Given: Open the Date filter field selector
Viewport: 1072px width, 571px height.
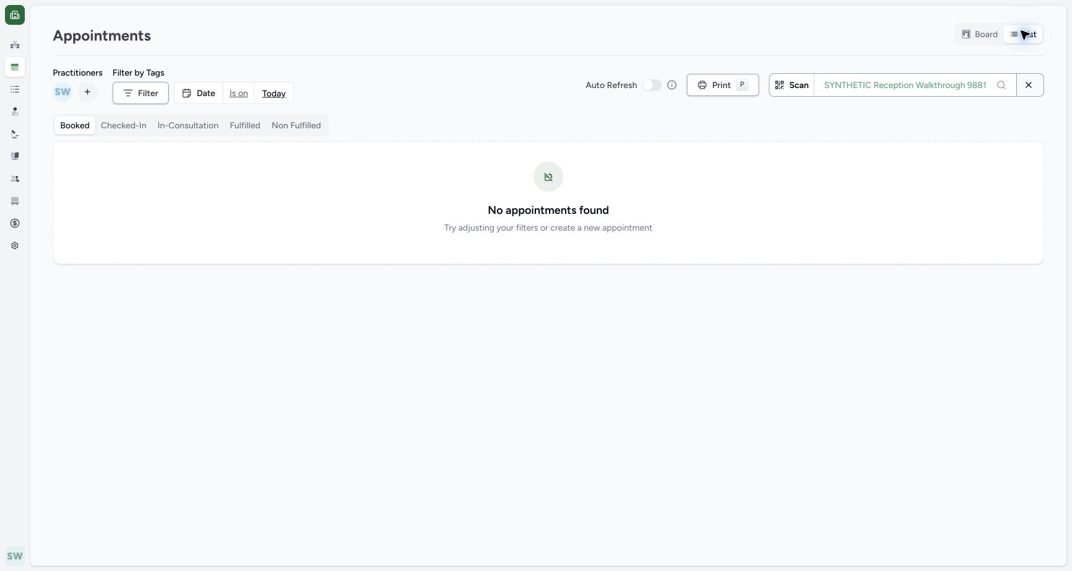Looking at the screenshot, I should [x=199, y=93].
